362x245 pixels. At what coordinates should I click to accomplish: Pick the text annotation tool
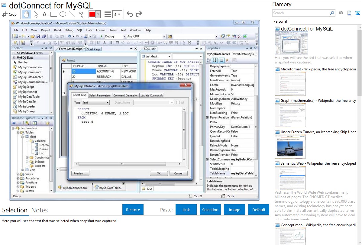coord(44,14)
